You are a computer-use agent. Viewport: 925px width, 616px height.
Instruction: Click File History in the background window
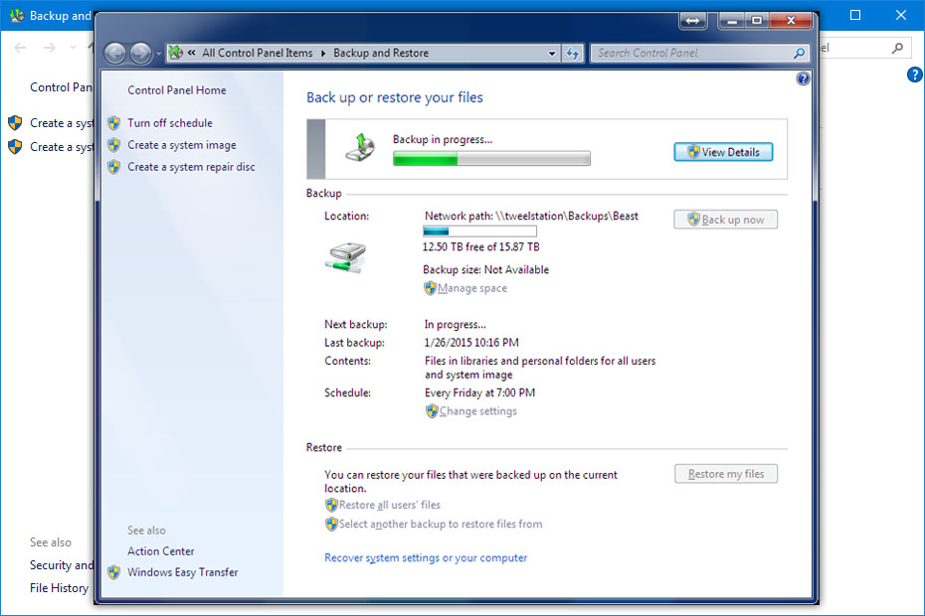pyautogui.click(x=59, y=588)
